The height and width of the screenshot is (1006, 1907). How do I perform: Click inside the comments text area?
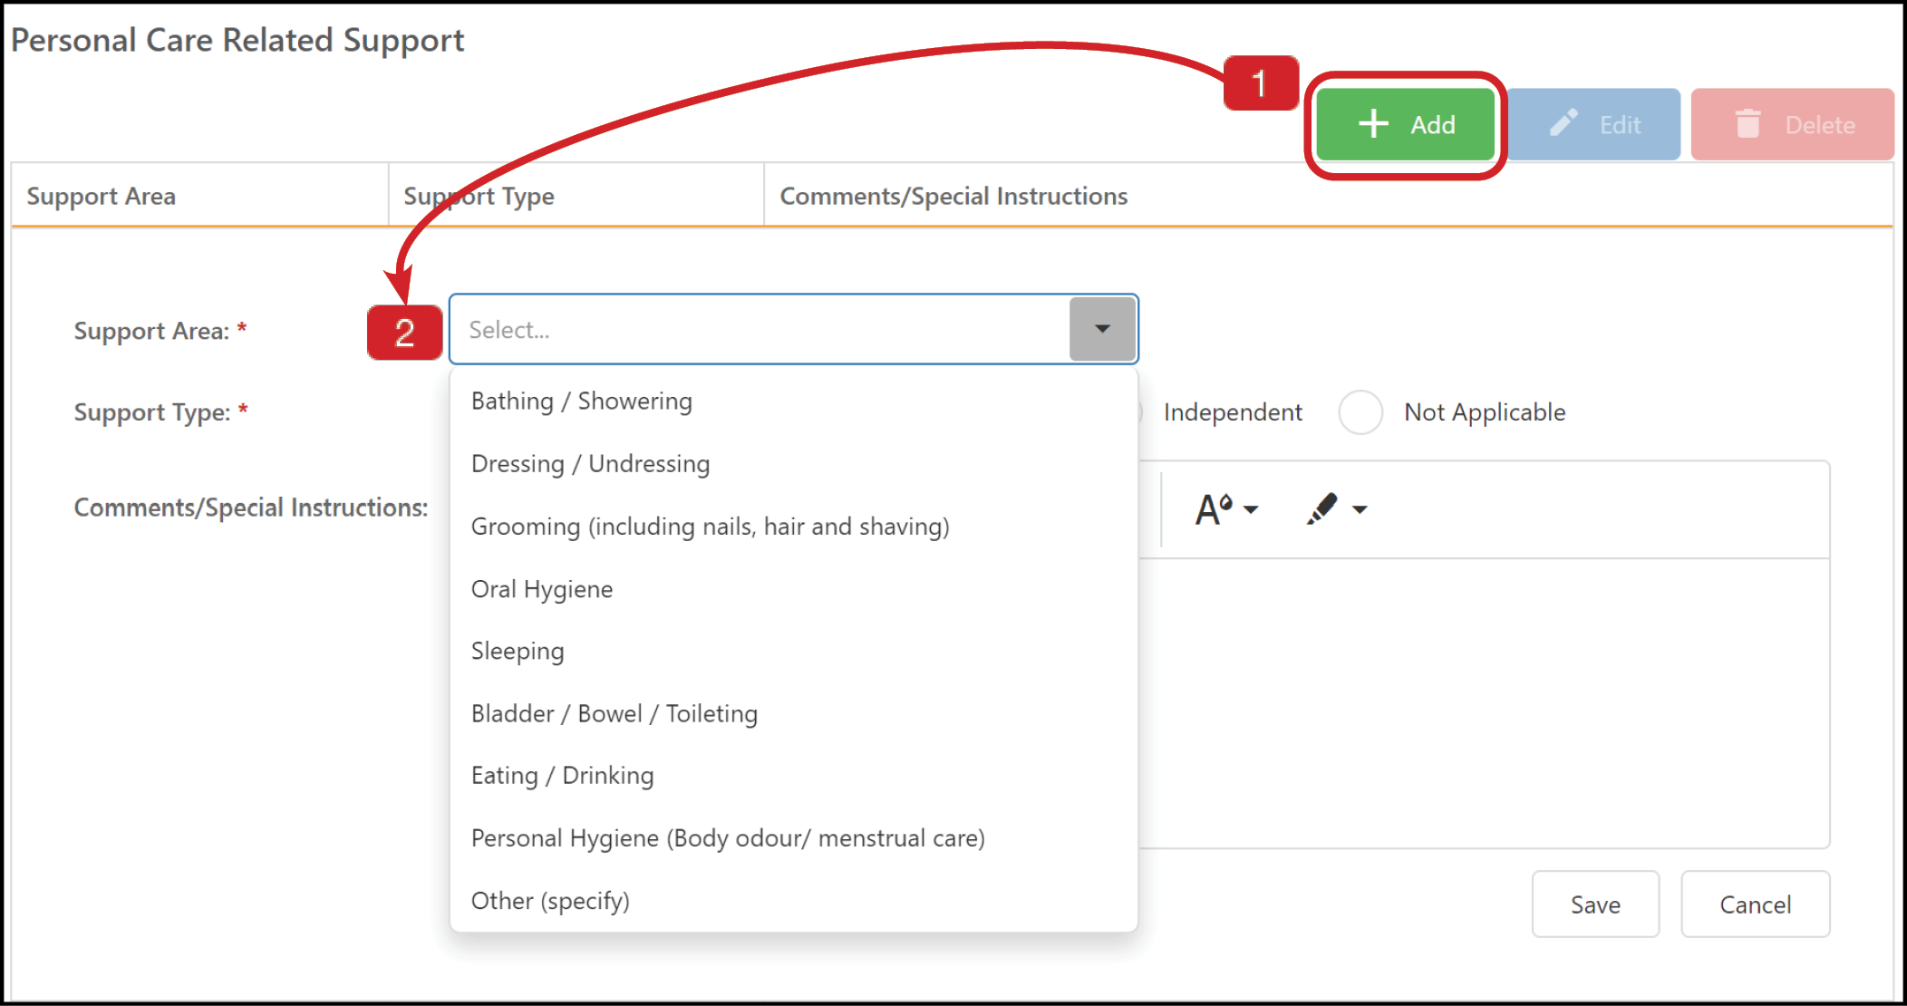pos(1484,702)
